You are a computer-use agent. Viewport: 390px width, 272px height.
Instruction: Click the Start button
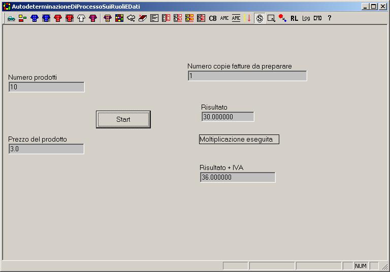click(123, 120)
